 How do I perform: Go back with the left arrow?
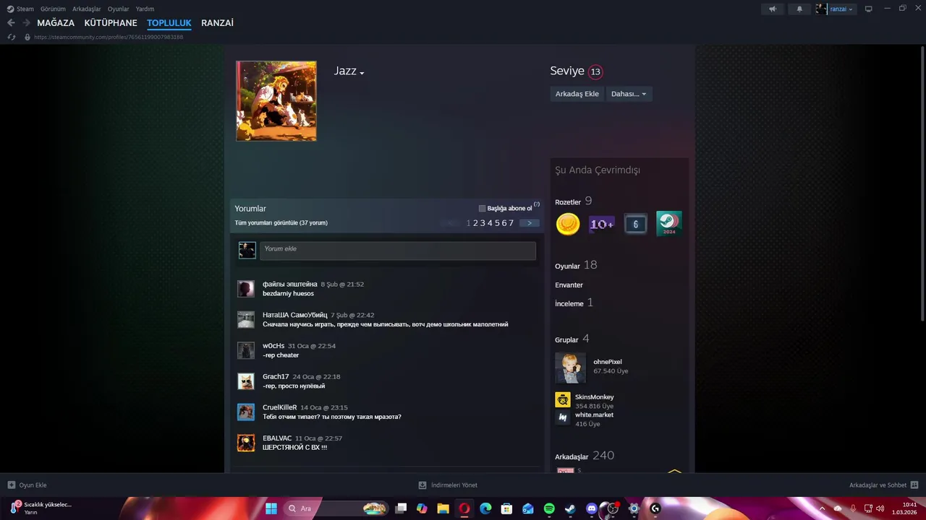tap(11, 23)
